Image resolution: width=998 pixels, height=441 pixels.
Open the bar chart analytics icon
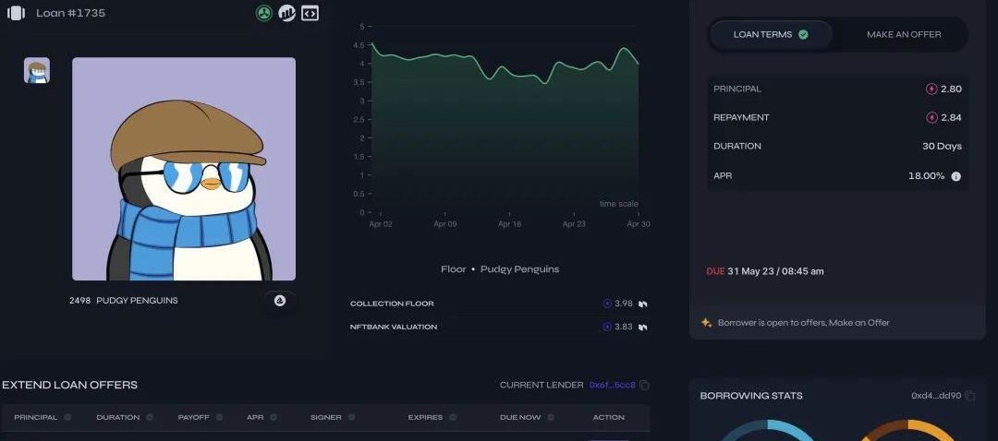(x=287, y=14)
